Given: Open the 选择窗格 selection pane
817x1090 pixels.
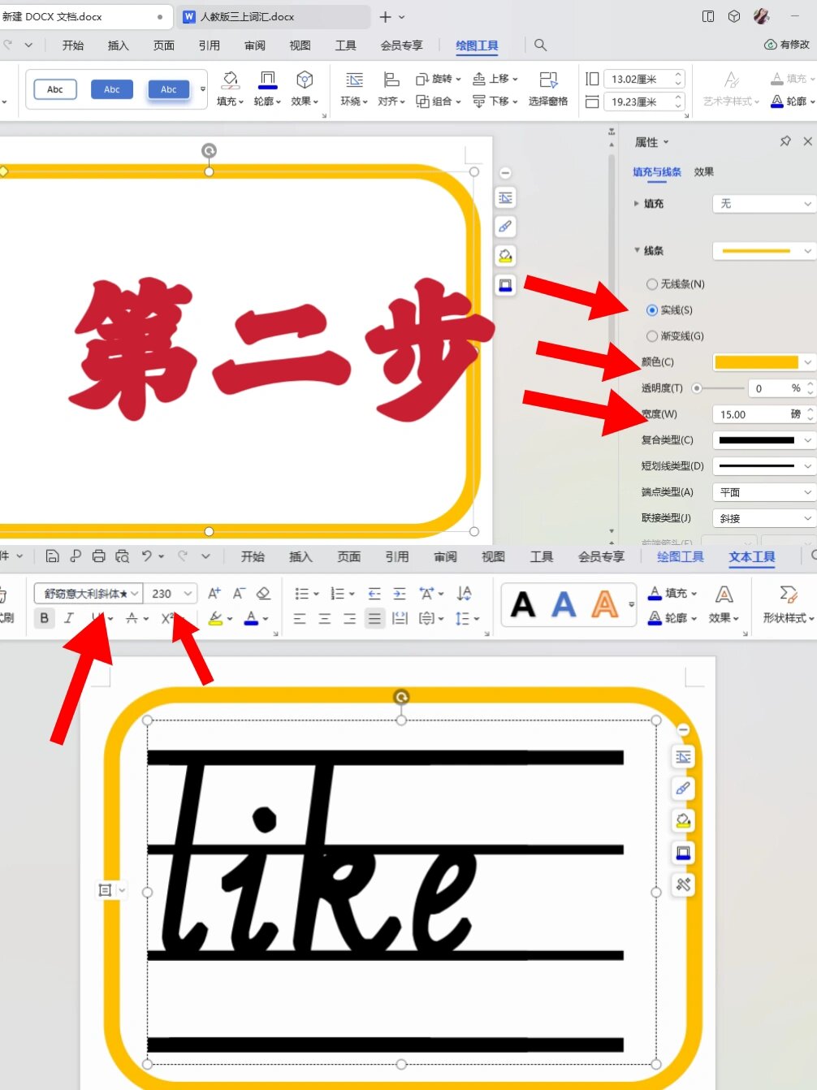Looking at the screenshot, I should (x=548, y=89).
